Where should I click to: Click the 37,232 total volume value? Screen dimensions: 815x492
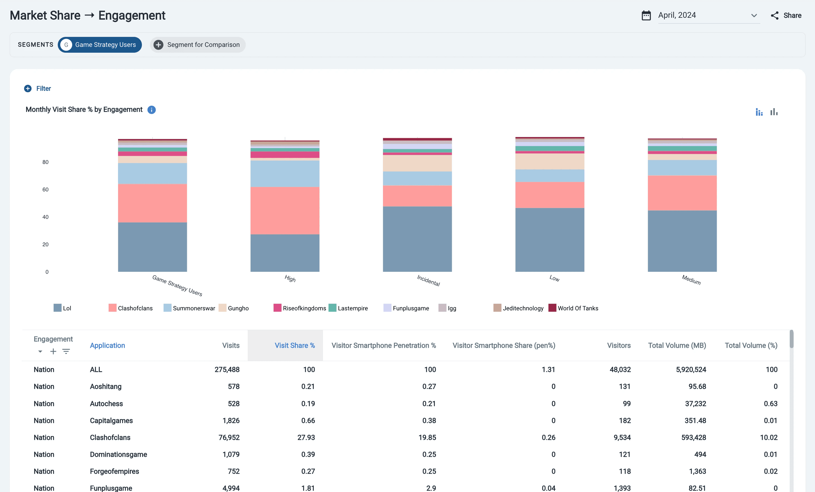click(696, 404)
